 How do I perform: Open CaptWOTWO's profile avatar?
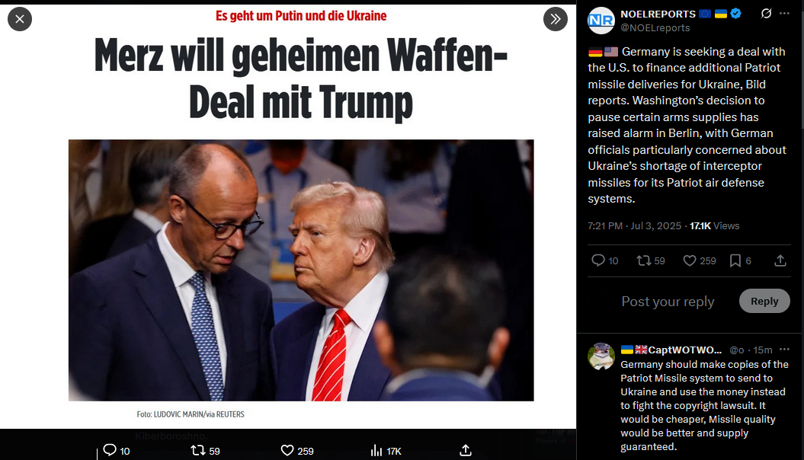[x=601, y=356]
